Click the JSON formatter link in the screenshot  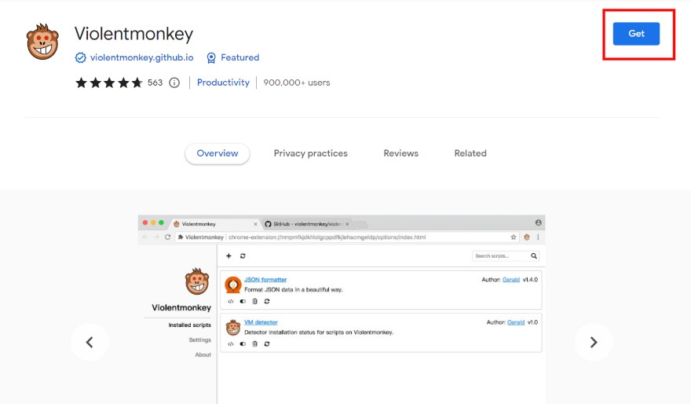[x=265, y=279]
